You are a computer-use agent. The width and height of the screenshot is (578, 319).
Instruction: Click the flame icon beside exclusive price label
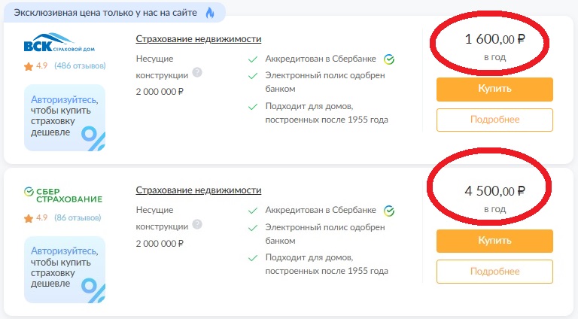click(x=210, y=12)
